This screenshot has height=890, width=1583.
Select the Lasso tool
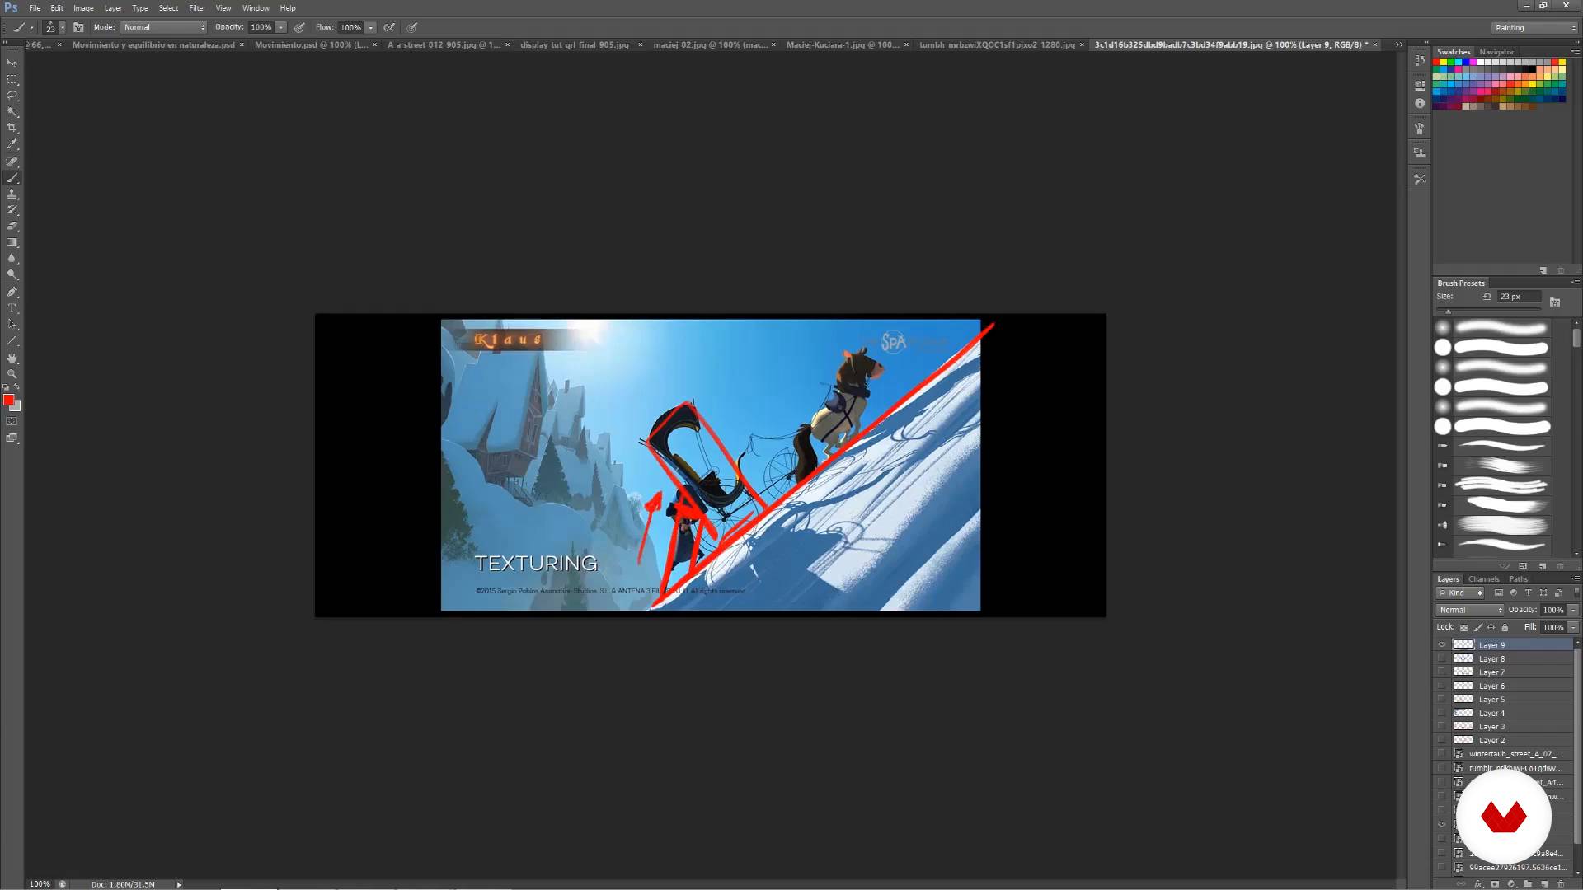[x=12, y=96]
